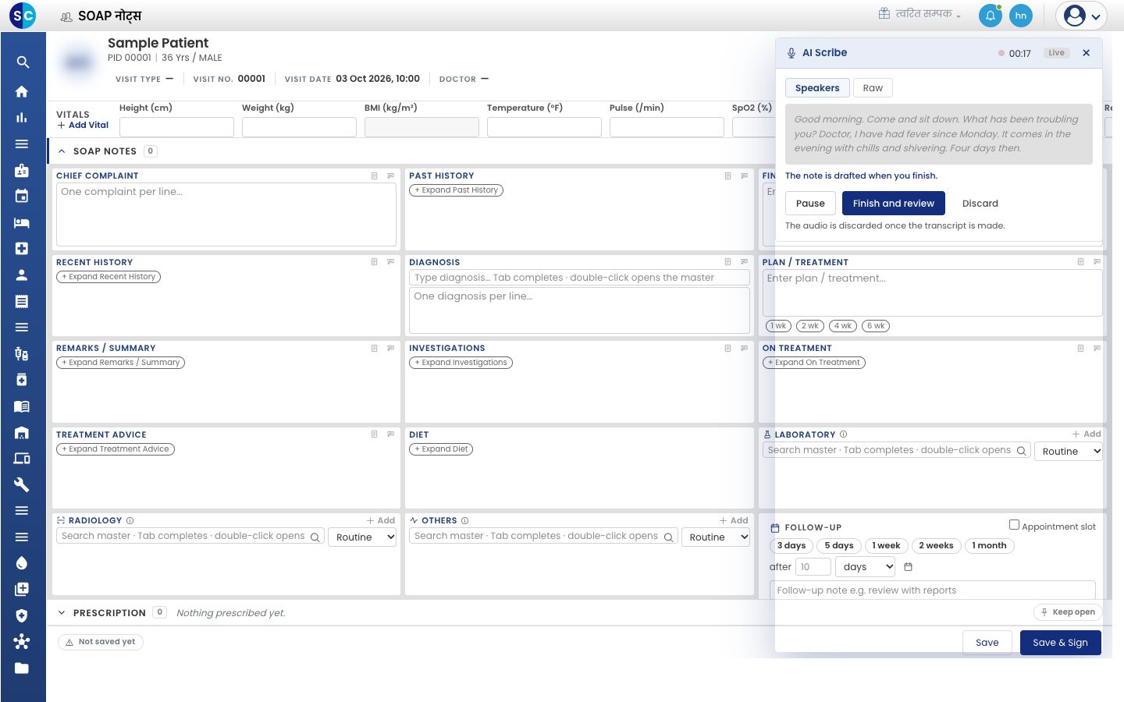Open the book icon in the sidebar
Screen dimensions: 1124x702
[22, 406]
